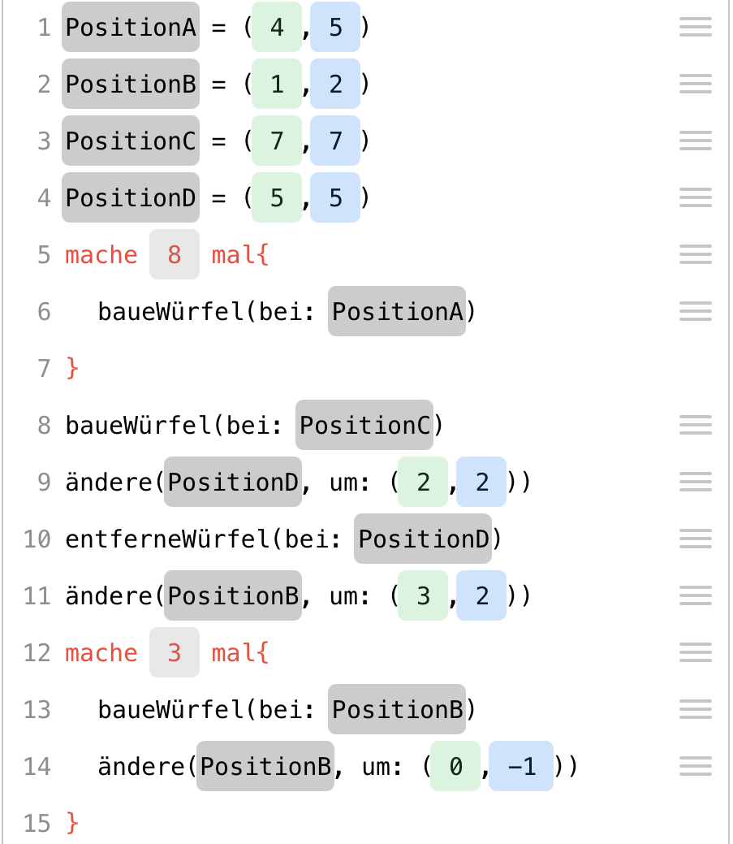Click the green 3 value on line 11
The image size is (733, 844).
[423, 595]
